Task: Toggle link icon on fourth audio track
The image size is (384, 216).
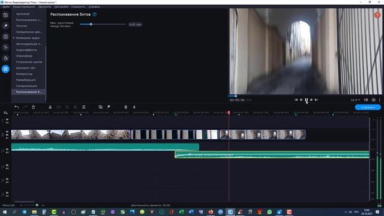Action: [7, 196]
